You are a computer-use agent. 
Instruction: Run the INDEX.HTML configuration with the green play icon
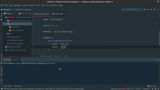tap(145, 9)
